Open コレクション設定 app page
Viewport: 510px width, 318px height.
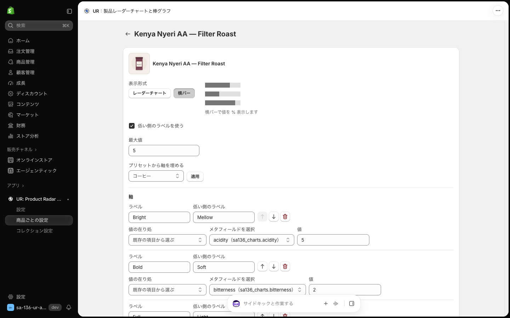click(39, 231)
